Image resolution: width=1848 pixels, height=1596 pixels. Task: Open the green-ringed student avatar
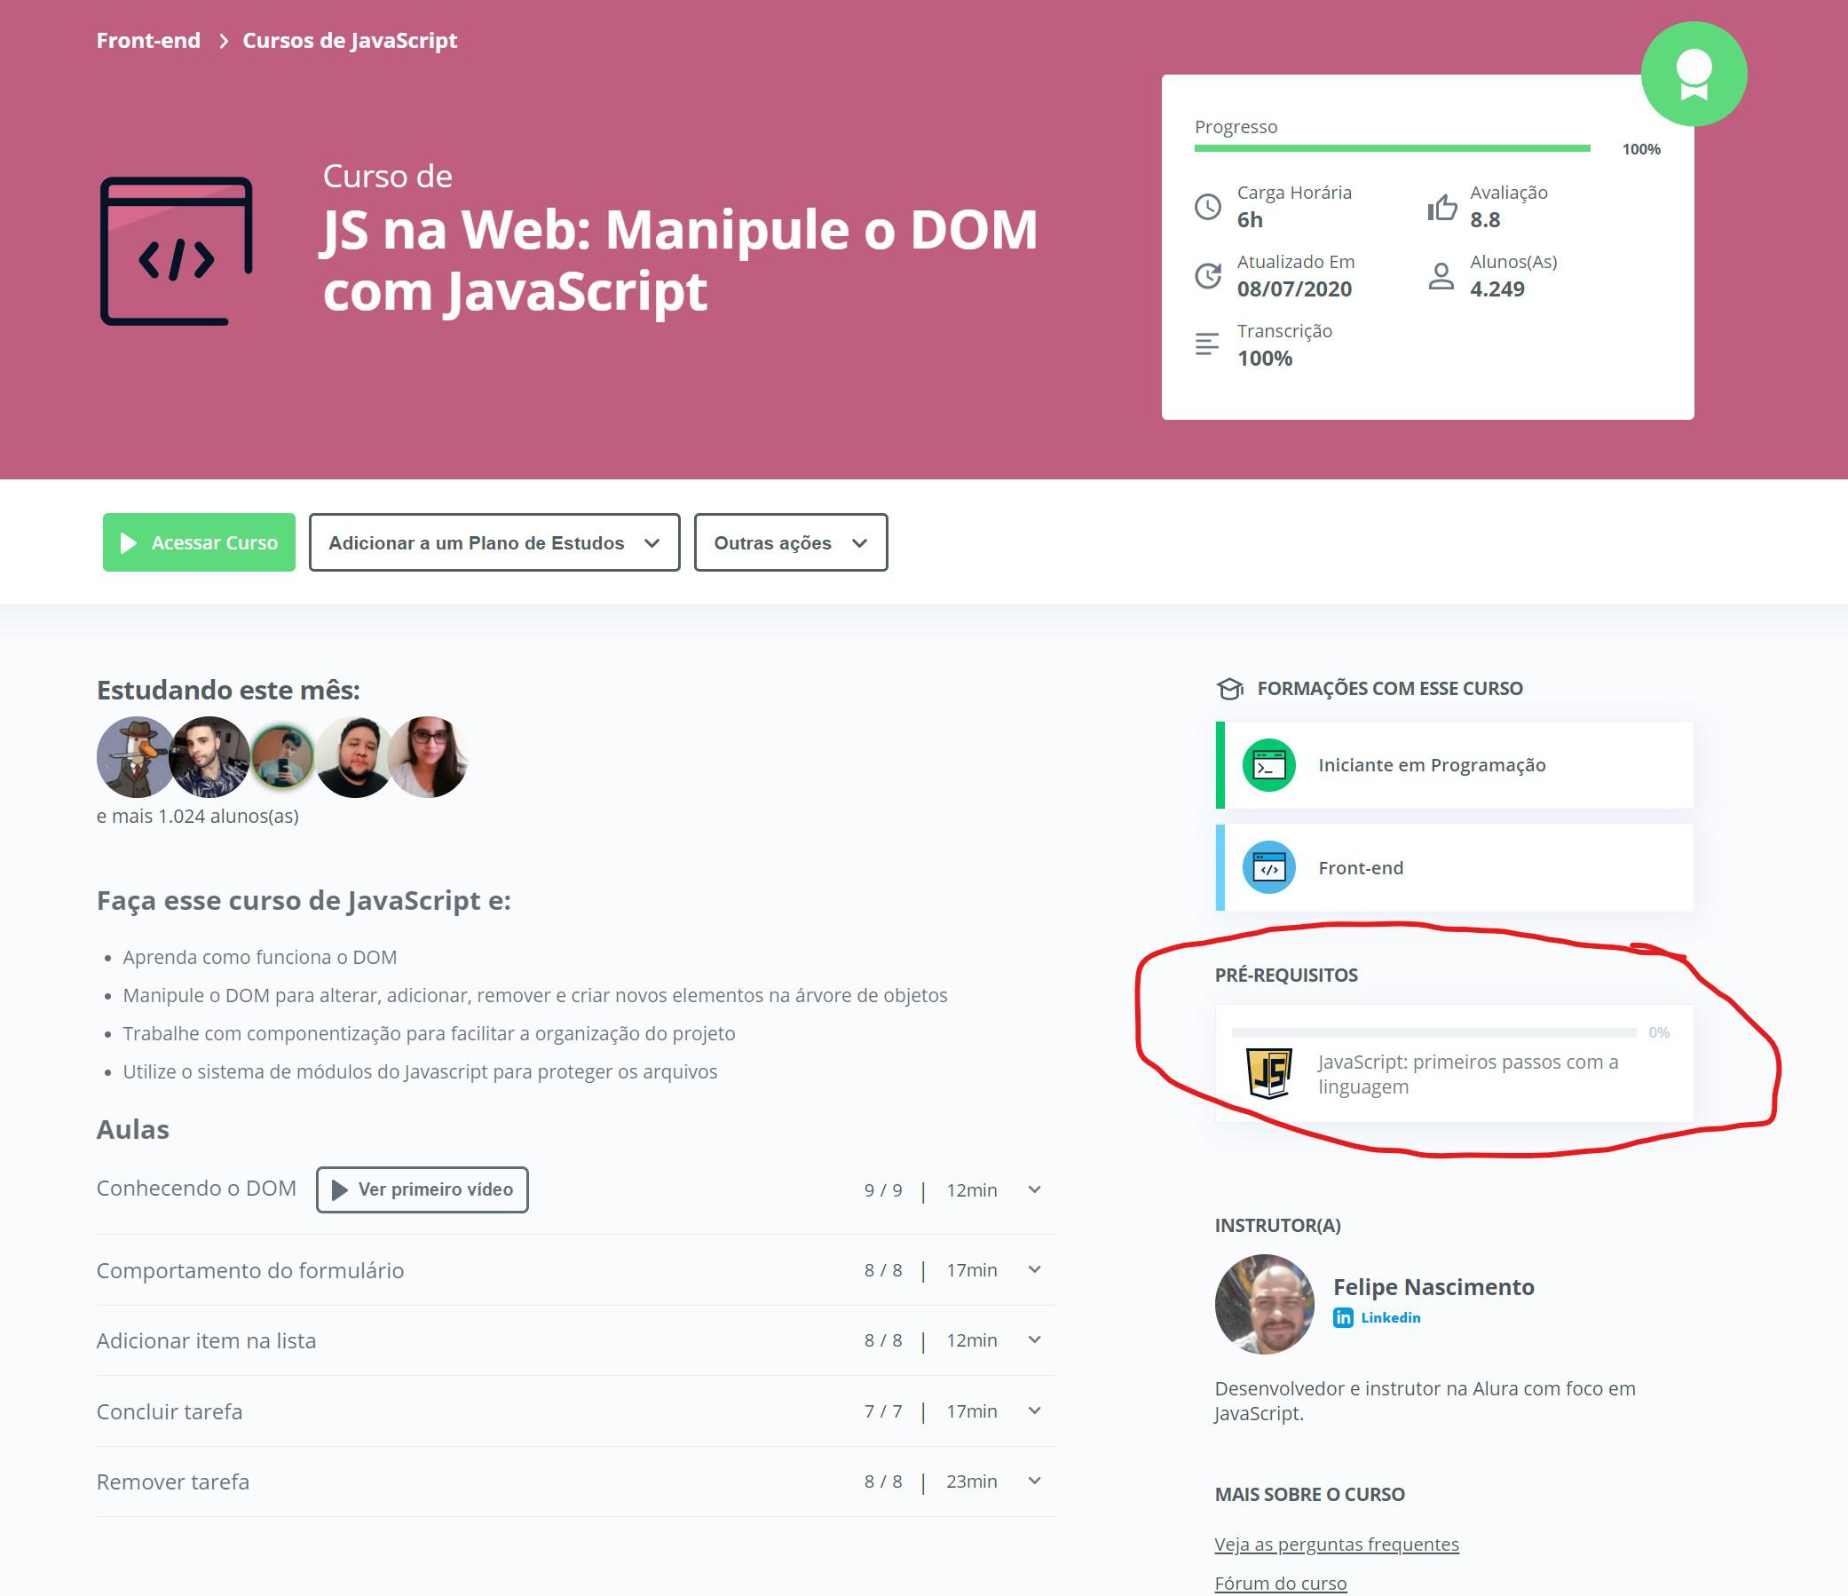pos(283,757)
